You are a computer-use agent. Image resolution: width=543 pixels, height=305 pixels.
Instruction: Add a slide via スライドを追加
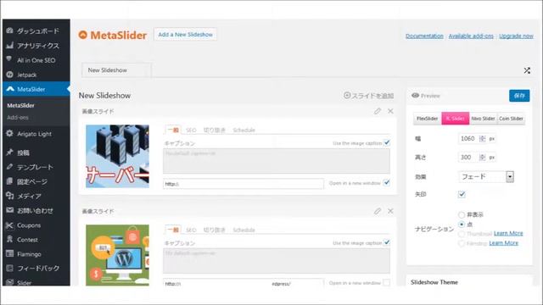368,96
